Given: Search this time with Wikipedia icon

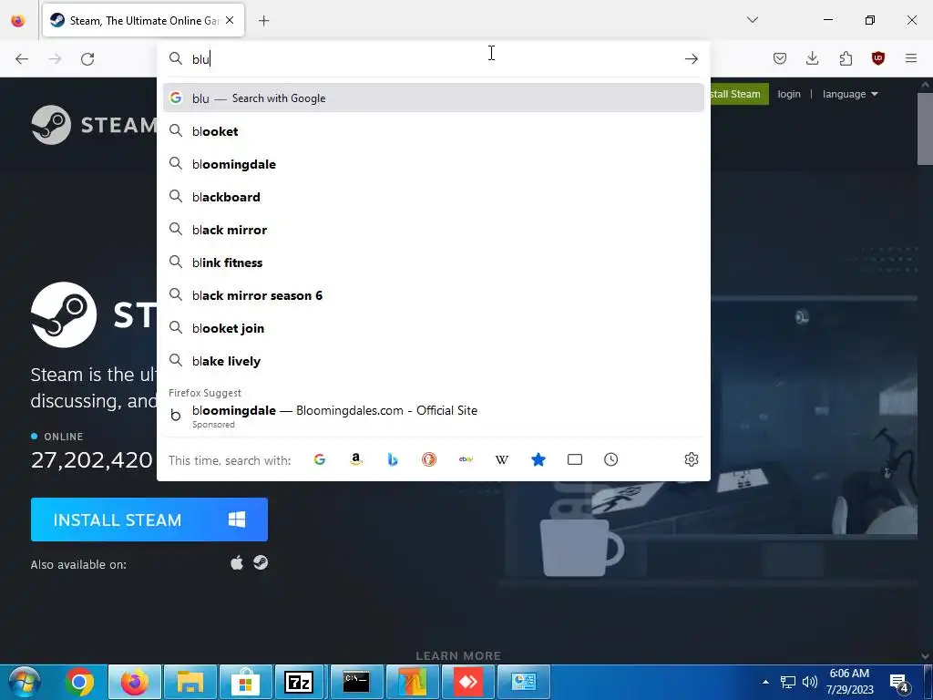Looking at the screenshot, I should (x=502, y=459).
